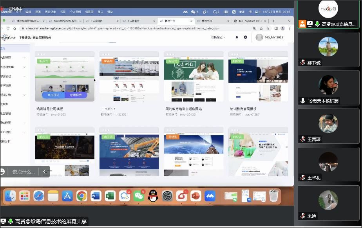Switch to the Marketingforce browser tab
The width and height of the screenshot is (362, 228).
pos(64,21)
